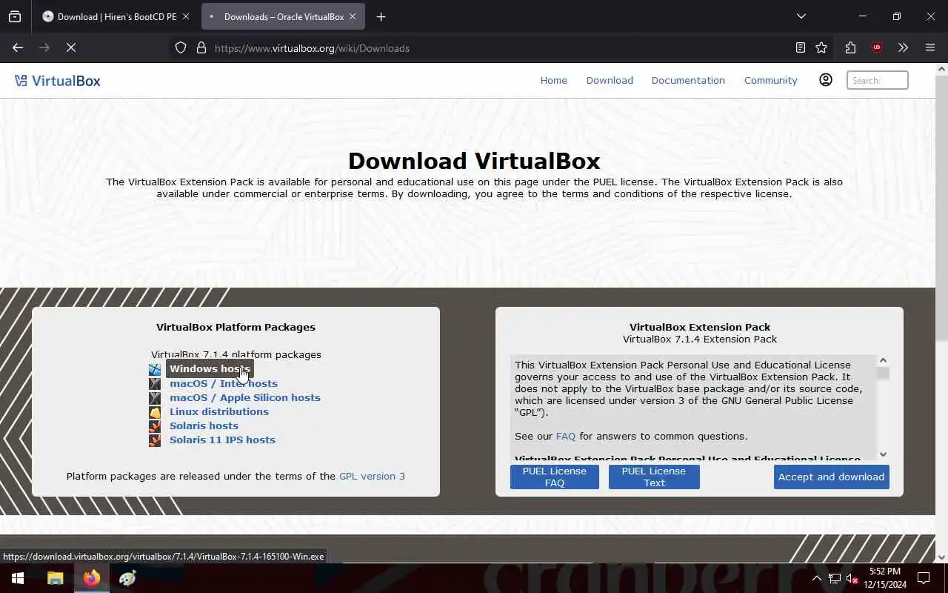948x593 pixels.
Task: Open the macOS / Intel hosts link
Action: click(x=224, y=383)
